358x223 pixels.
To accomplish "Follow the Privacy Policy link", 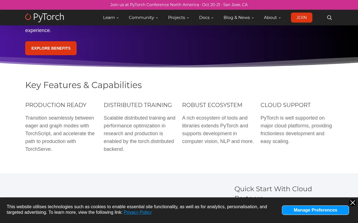I will 138,212.
